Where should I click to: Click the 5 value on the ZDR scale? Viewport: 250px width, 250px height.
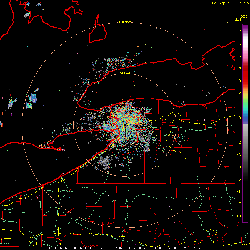point(240,56)
